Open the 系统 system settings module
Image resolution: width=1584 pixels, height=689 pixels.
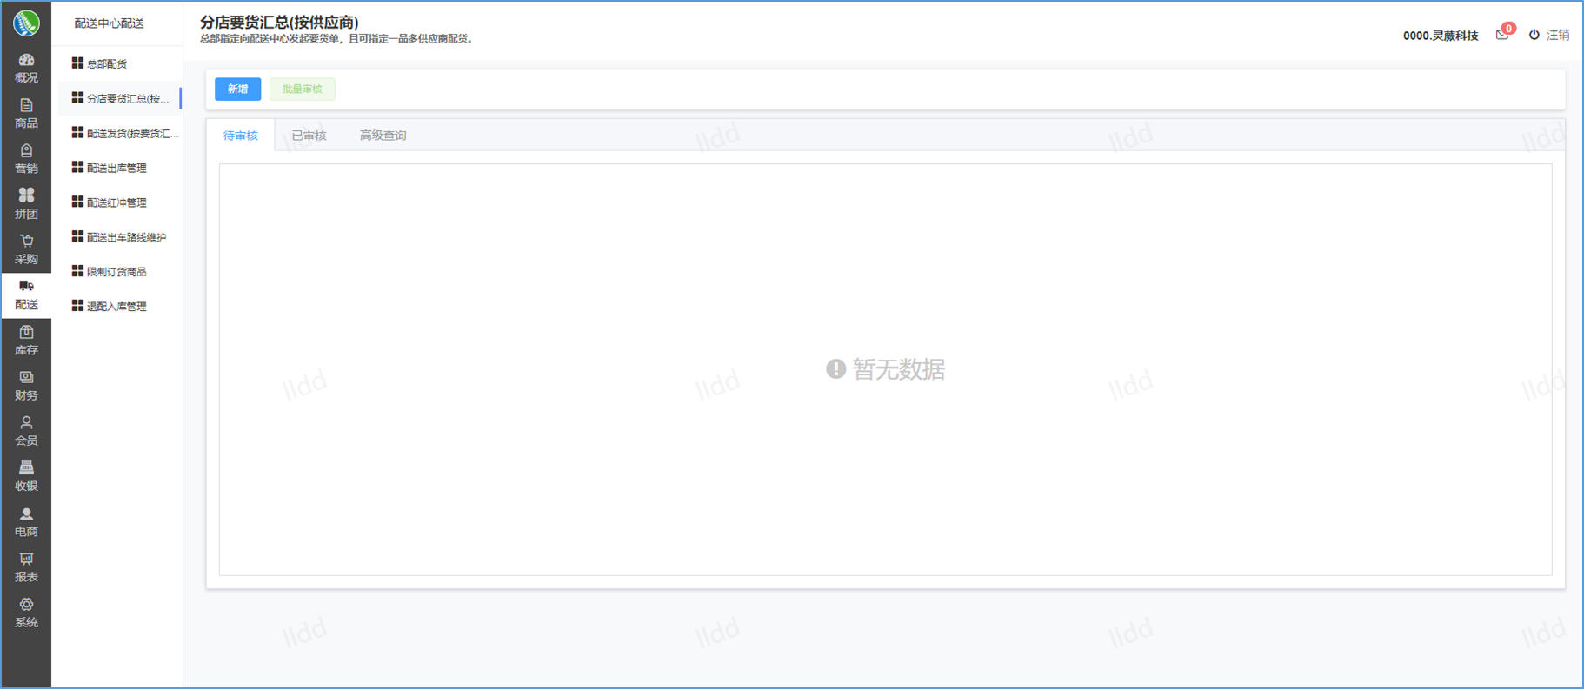[26, 613]
